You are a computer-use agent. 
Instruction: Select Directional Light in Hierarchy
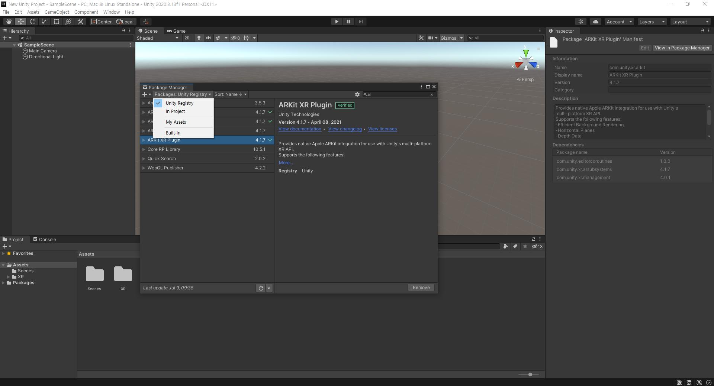coord(46,57)
